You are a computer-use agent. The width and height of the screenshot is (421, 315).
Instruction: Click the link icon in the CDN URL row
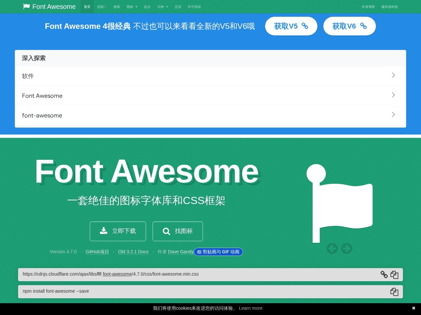384,274
